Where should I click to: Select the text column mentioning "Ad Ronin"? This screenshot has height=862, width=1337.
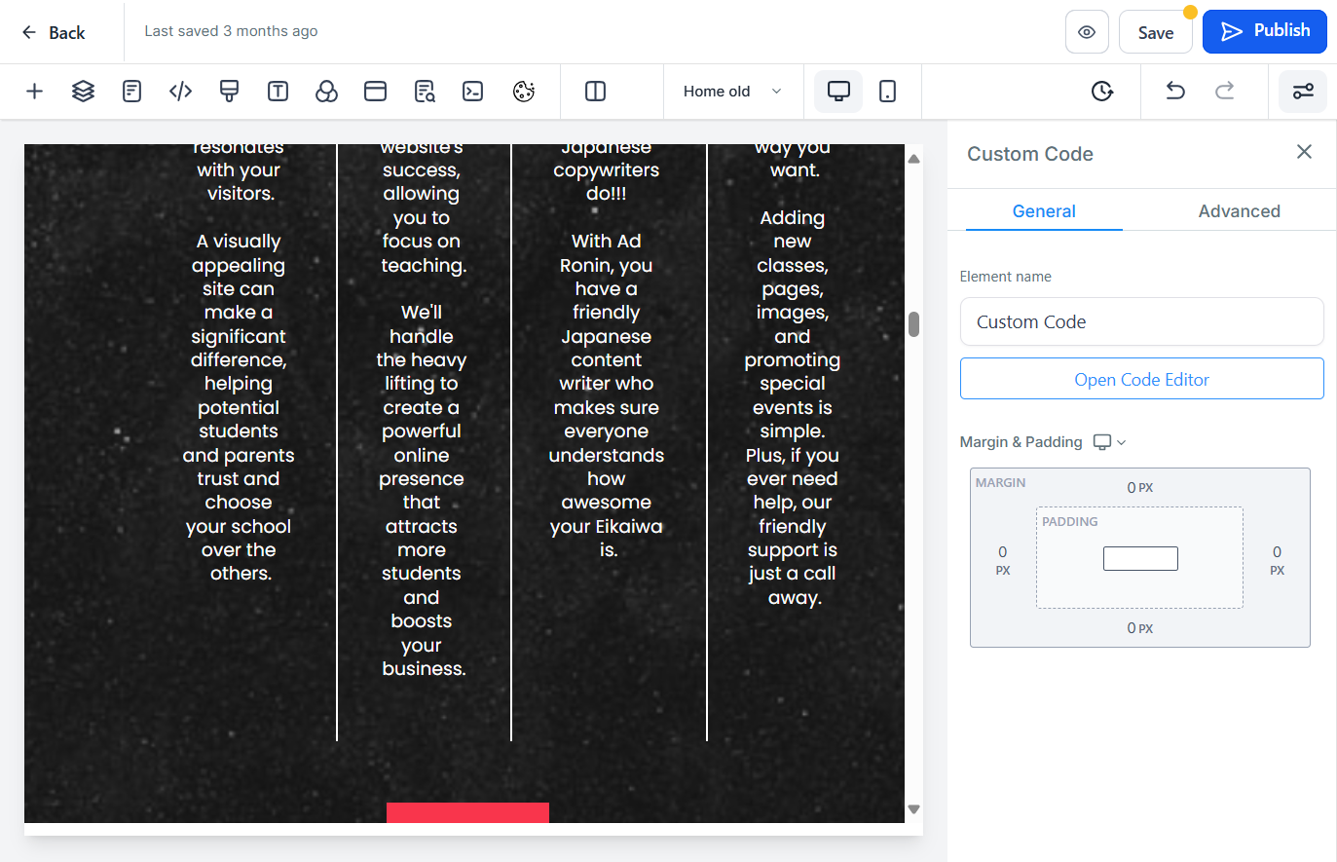click(607, 395)
